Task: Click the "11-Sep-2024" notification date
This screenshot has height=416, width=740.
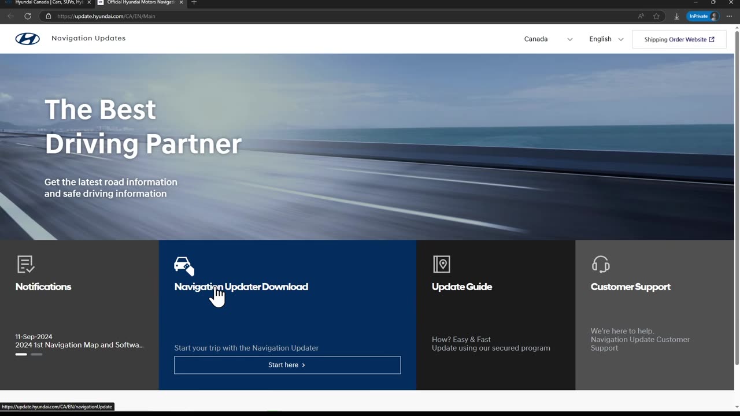Action: tap(34, 337)
